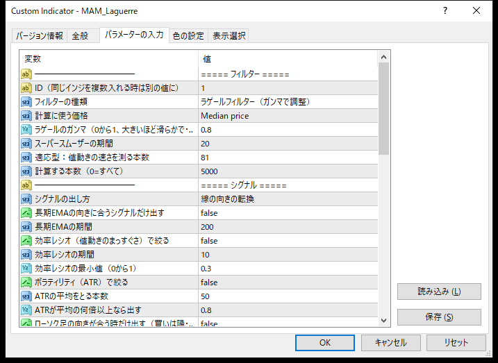Select the 計算に使う価格 label

pyautogui.click(x=61, y=116)
